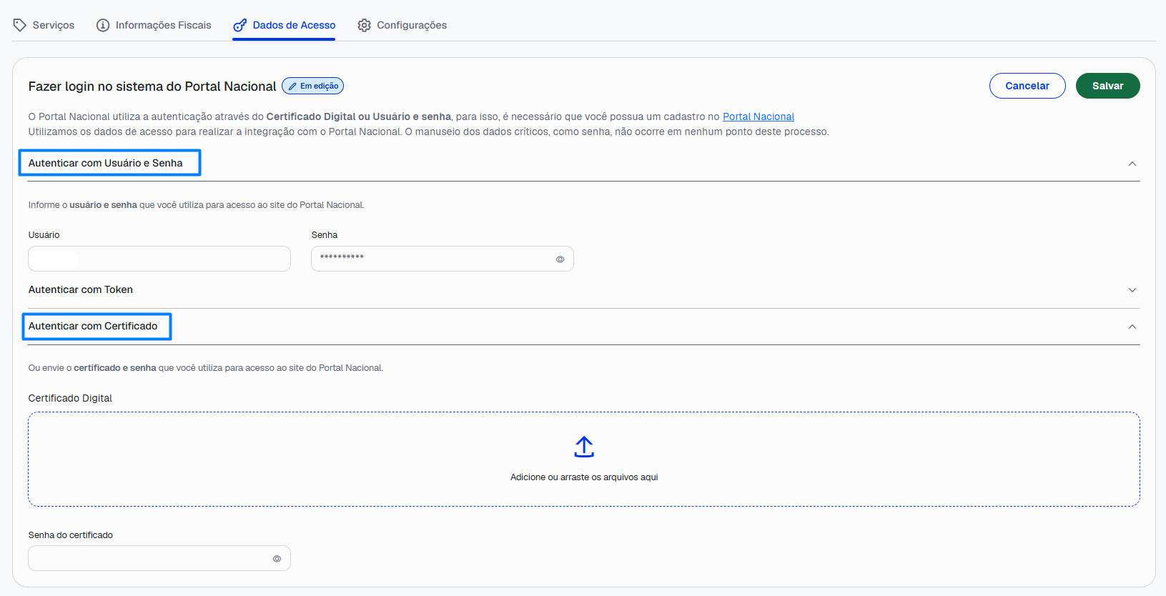This screenshot has height=596, width=1166.
Task: Click the Informações Fiscais info icon
Action: pyautogui.click(x=103, y=25)
